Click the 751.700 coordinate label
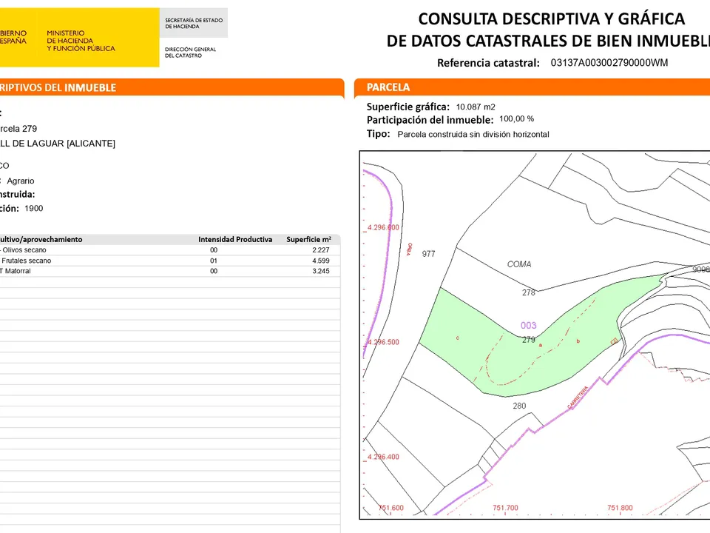Viewport: 710px width, 533px height. [505, 508]
